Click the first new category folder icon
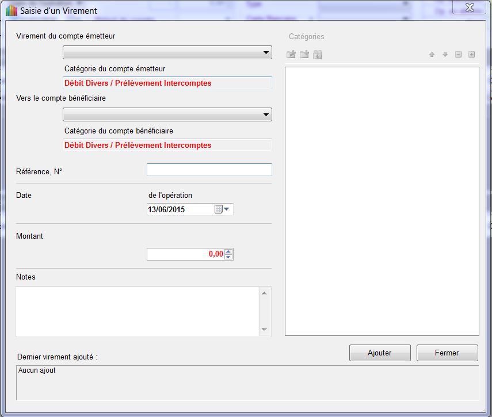Image resolution: width=492 pixels, height=417 pixels. (291, 55)
